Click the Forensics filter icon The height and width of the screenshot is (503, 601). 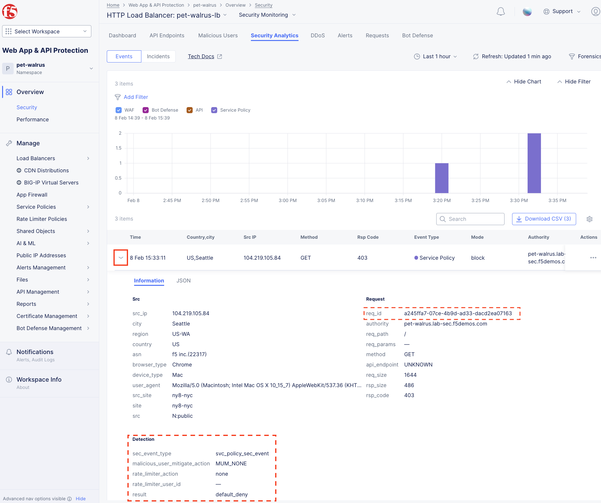tap(572, 56)
